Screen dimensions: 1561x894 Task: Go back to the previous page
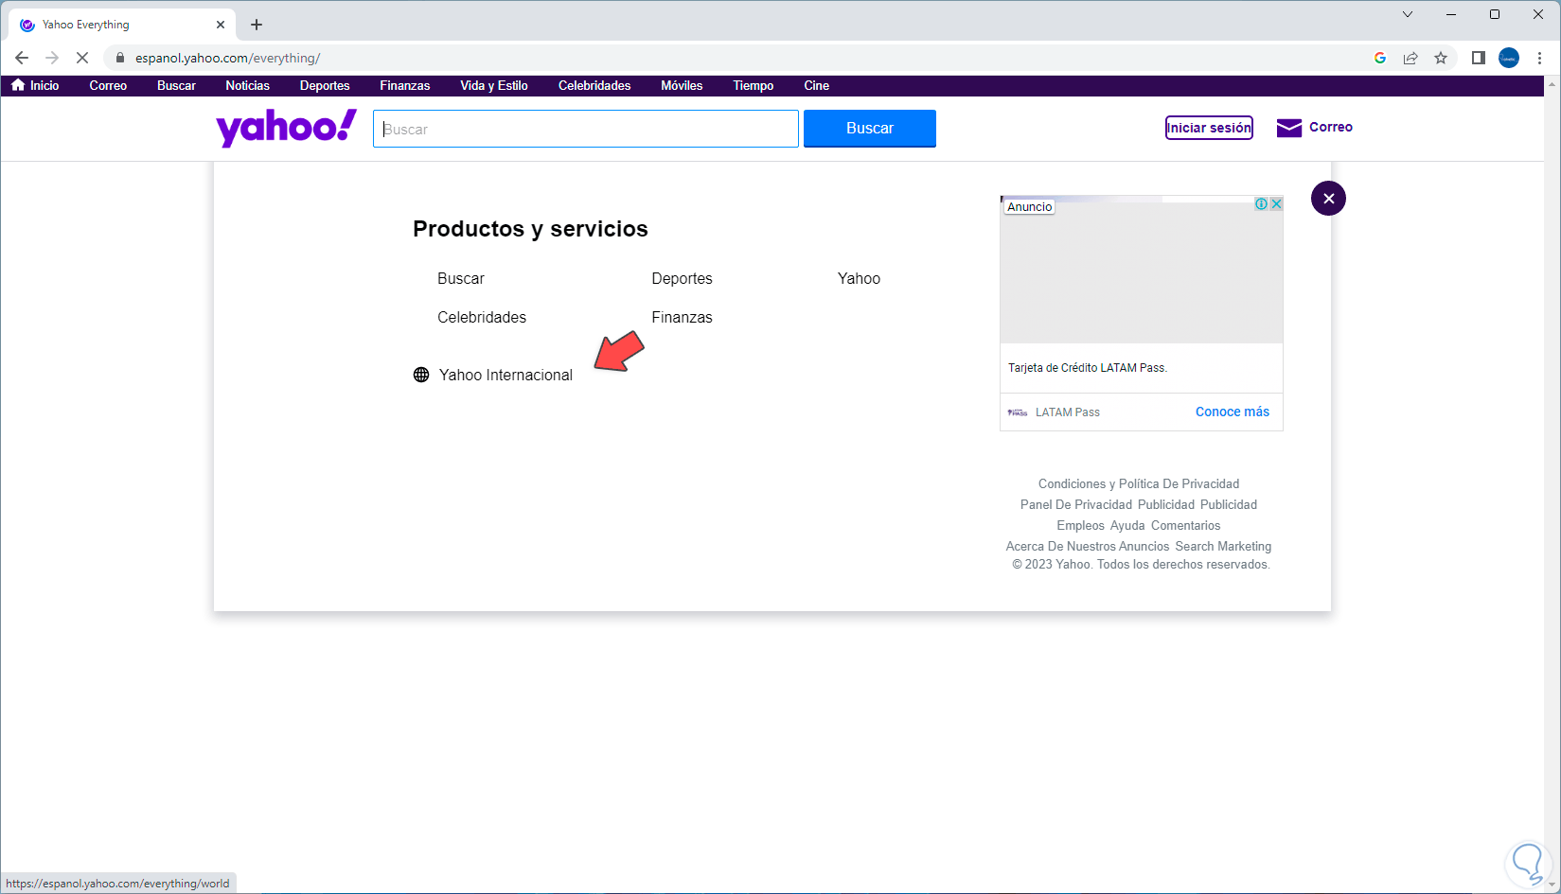tap(22, 58)
